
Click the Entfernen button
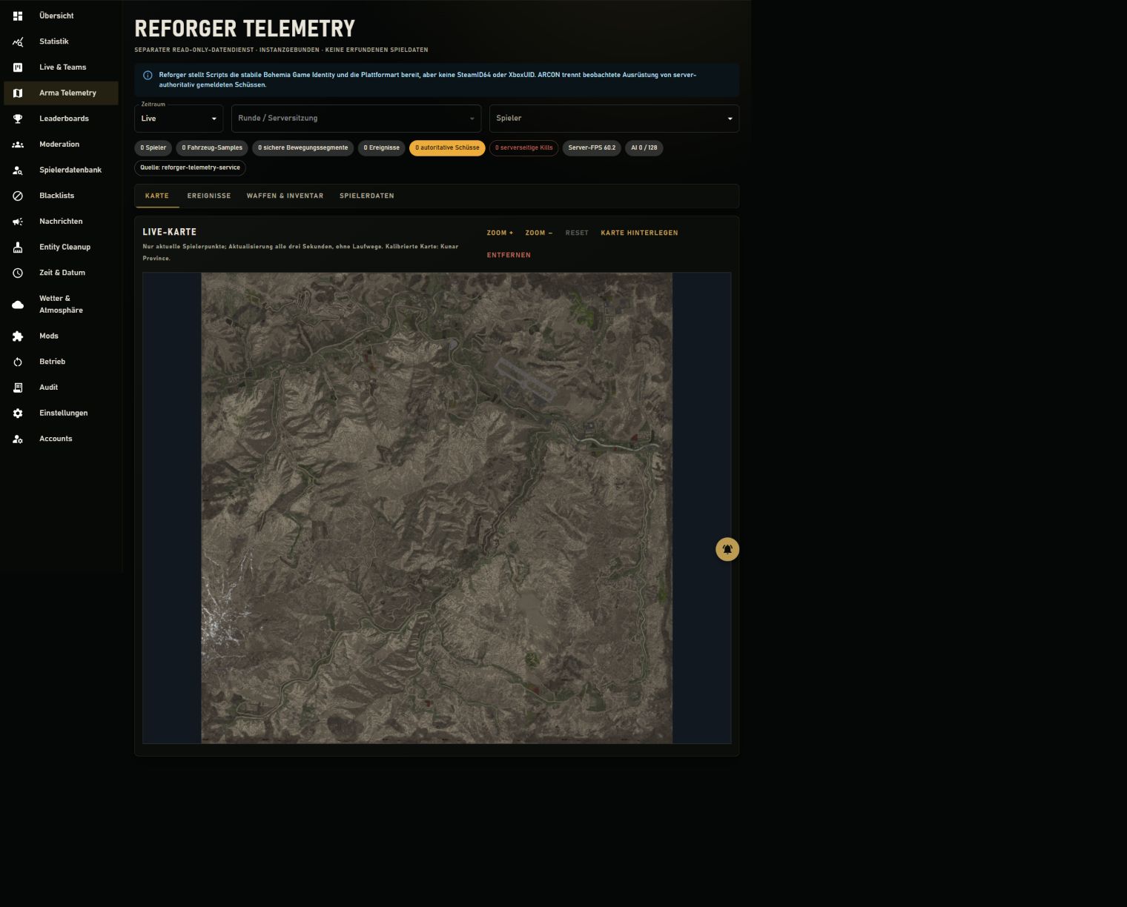pos(509,255)
